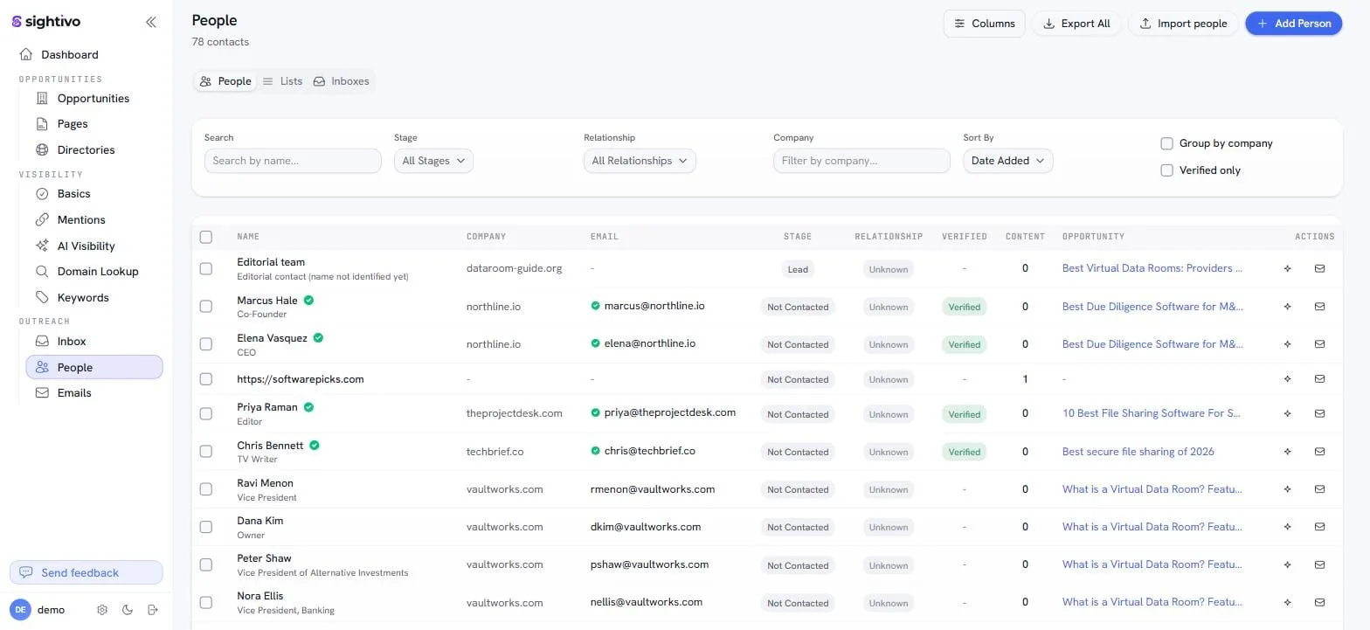Screen dimensions: 1370x630
Task: Click the sparkle icon for Peter Shaw
Action: click(x=1287, y=565)
